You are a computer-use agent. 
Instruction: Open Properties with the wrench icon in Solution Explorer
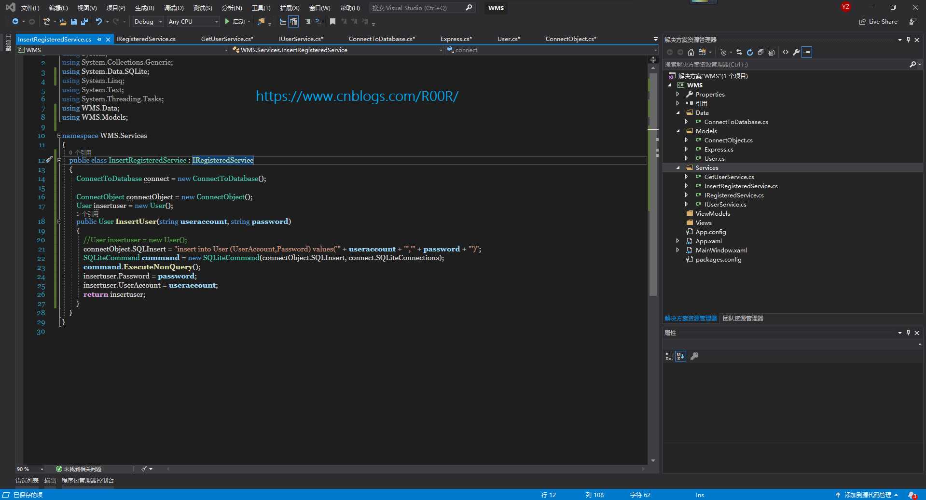(796, 52)
